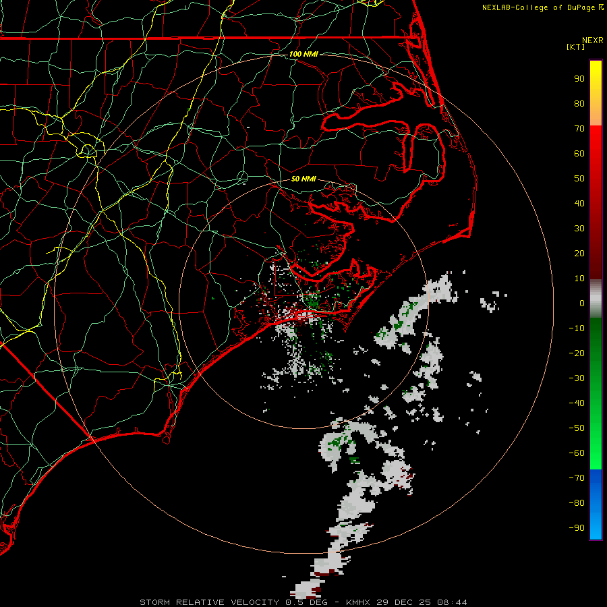Click the 50 value on the velocity scale
Screen dimensions: 607x607
[x=579, y=179]
